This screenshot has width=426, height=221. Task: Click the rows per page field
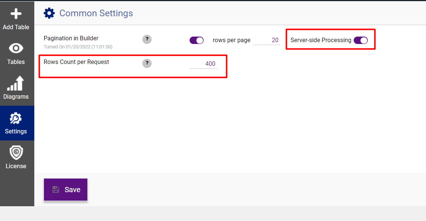pos(267,40)
